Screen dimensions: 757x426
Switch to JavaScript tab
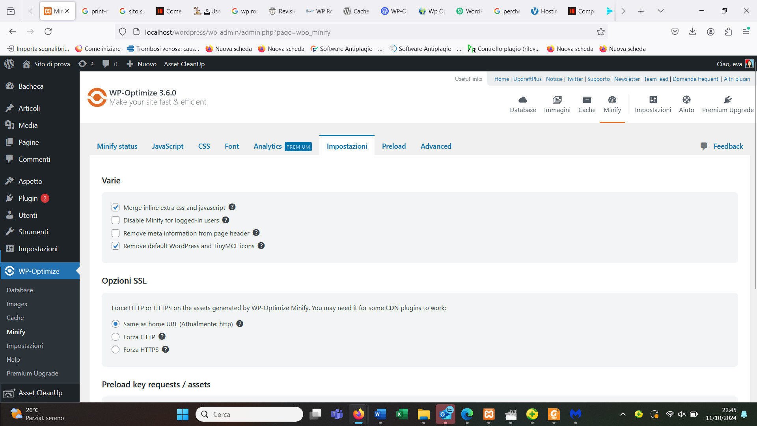(168, 146)
